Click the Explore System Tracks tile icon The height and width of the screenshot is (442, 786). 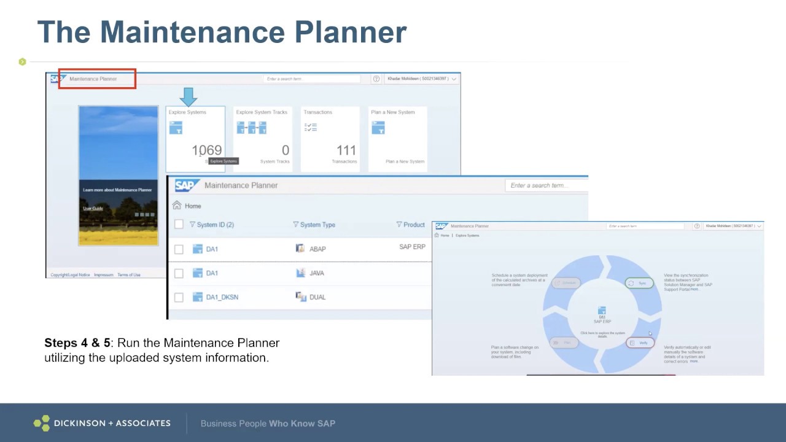(251, 128)
